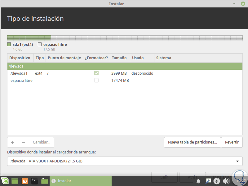The image size is (248, 186).
Task: Select the /dev/sda1 partition row
Action: point(125,73)
